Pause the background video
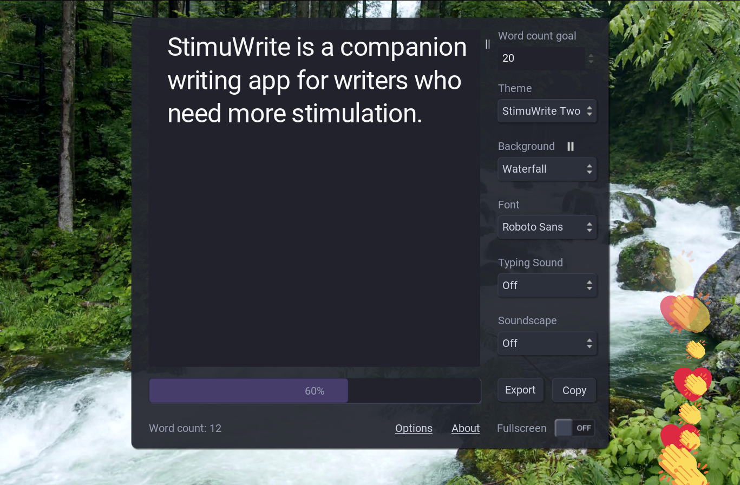 [571, 146]
